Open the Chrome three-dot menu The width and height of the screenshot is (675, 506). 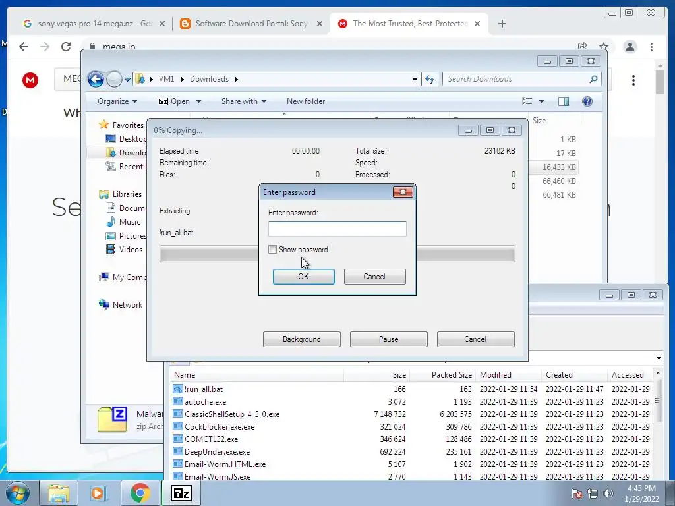[651, 47]
